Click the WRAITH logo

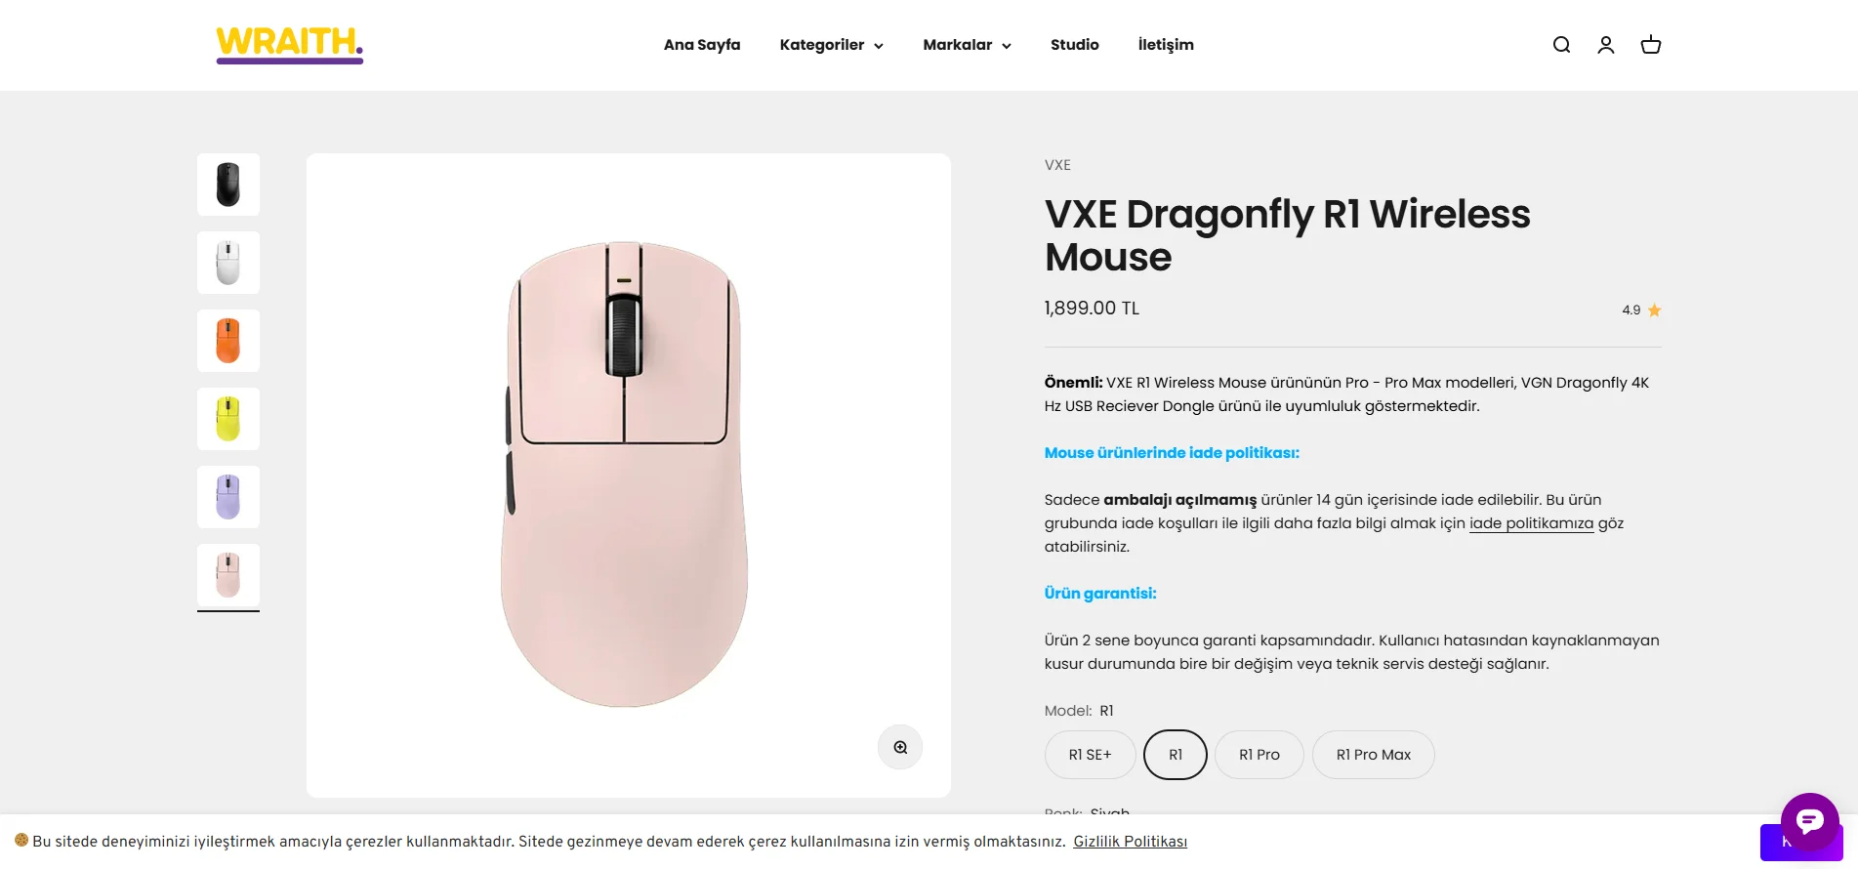290,44
